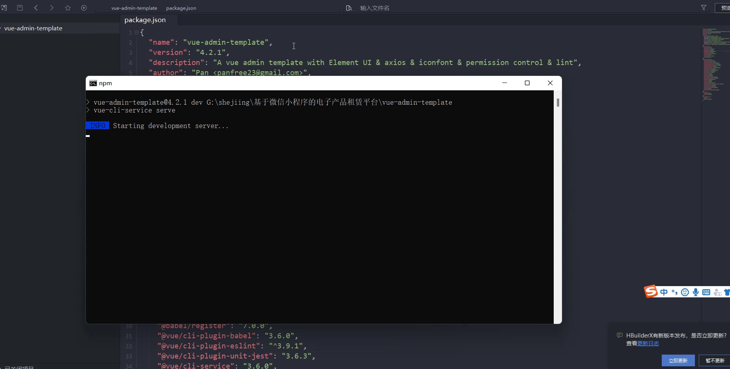This screenshot has height=369, width=730.
Task: Click the IME user account icon
Action: [x=717, y=292]
